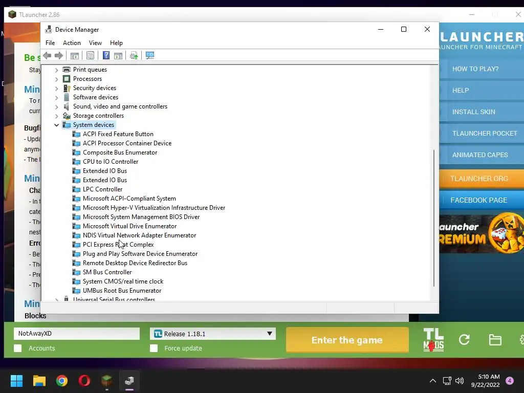The width and height of the screenshot is (524, 393).
Task: Click TLAUNCHER POCKET button
Action: click(x=482, y=134)
